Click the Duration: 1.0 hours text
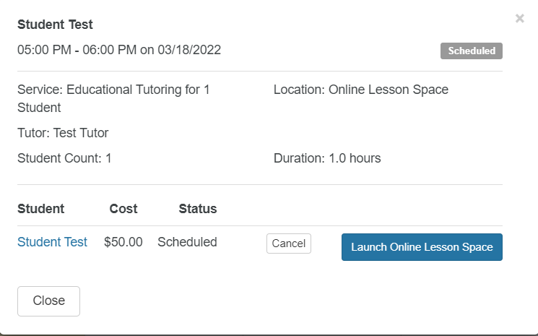This screenshot has height=336, width=538. pyautogui.click(x=327, y=158)
